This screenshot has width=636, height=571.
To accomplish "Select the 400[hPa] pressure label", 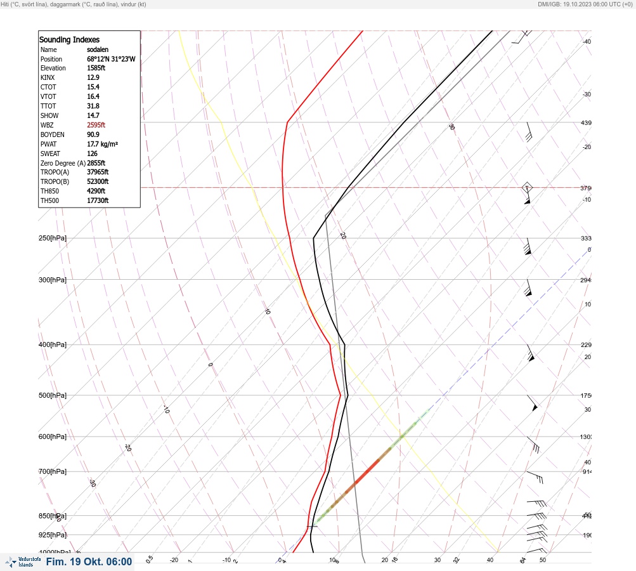I will [x=53, y=345].
